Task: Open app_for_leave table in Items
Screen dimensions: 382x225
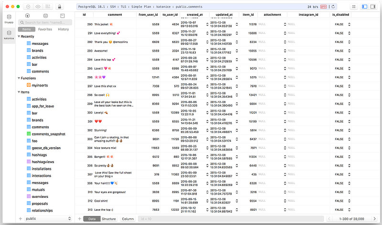Action: pos(43,106)
